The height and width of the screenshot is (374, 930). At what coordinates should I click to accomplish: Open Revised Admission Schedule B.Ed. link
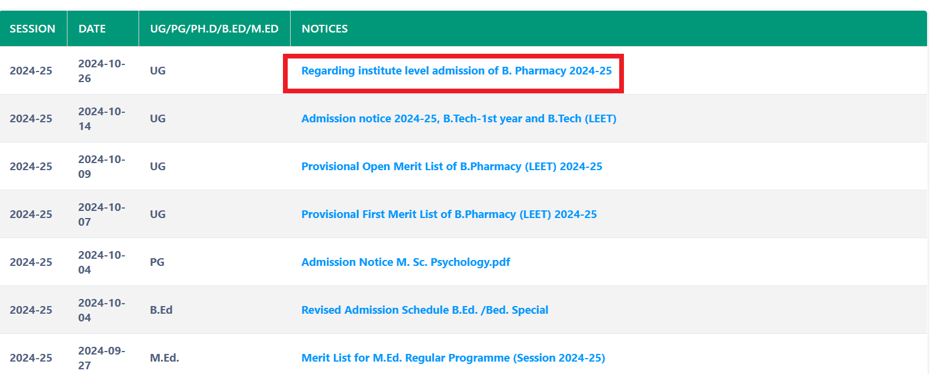click(x=424, y=310)
